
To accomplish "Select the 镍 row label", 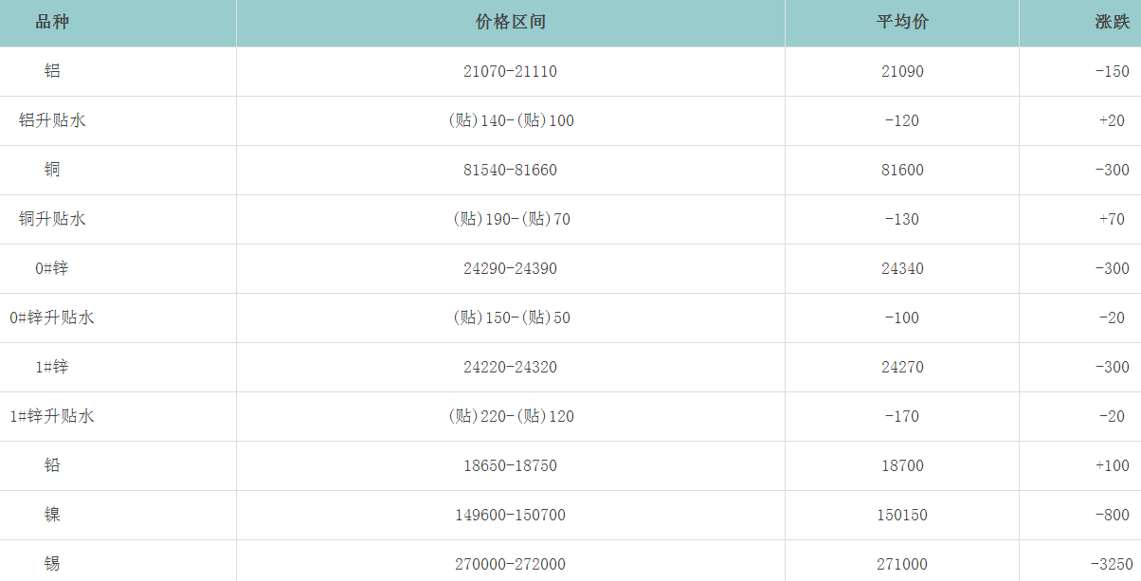I will [x=52, y=515].
